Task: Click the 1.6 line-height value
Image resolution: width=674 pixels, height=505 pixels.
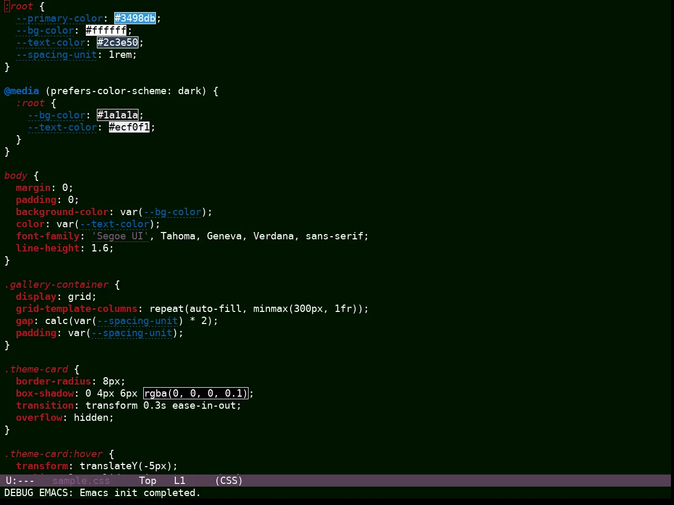Action: (x=100, y=248)
